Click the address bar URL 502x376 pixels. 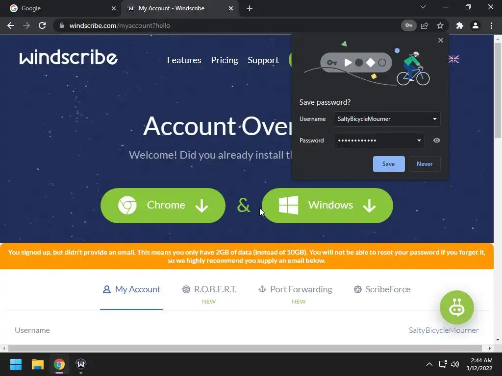tap(120, 25)
